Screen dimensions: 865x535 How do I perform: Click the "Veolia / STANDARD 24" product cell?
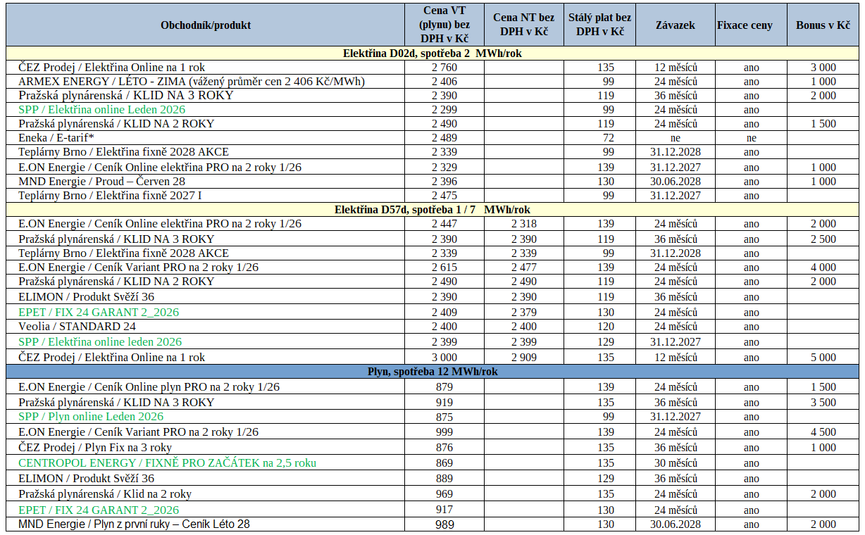pos(77,327)
